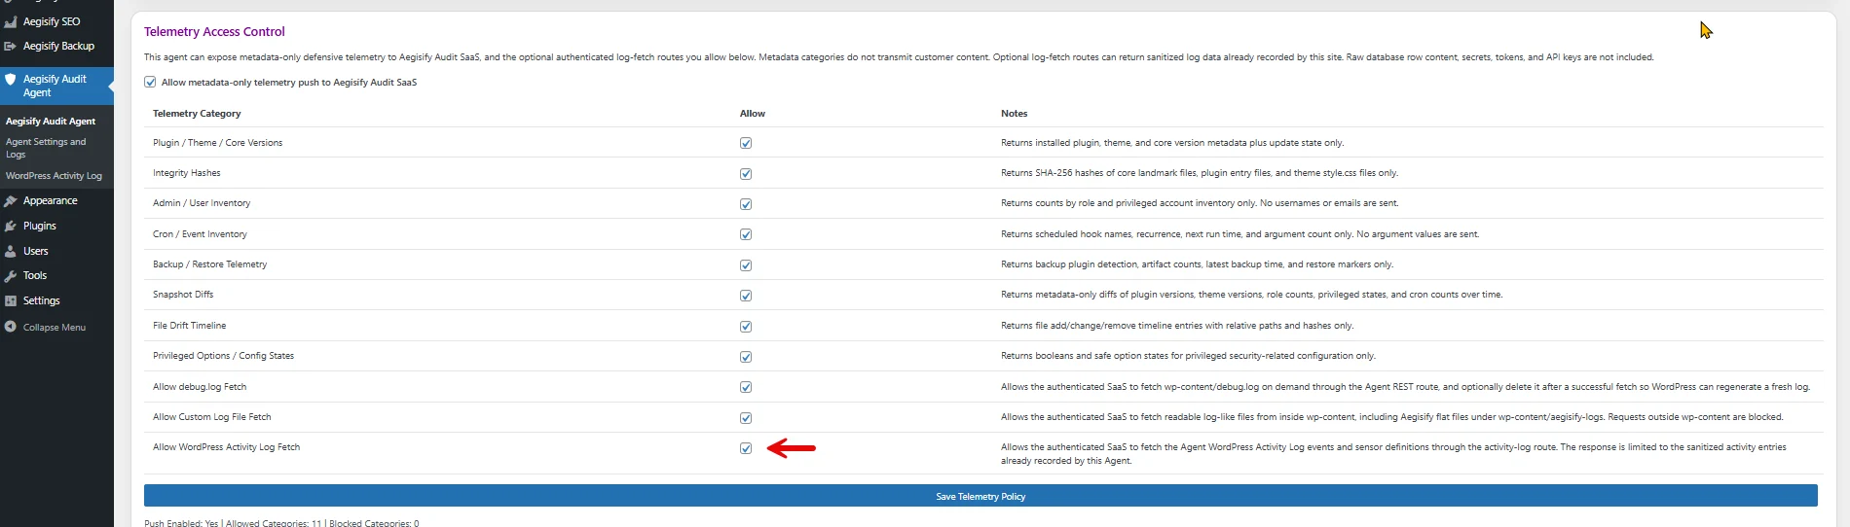Click Collapse Menu in sidebar

tap(55, 328)
